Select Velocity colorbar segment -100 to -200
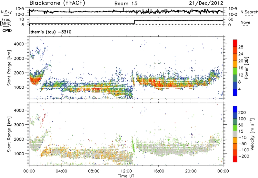This screenshot has width=258, height=178. click(x=235, y=153)
